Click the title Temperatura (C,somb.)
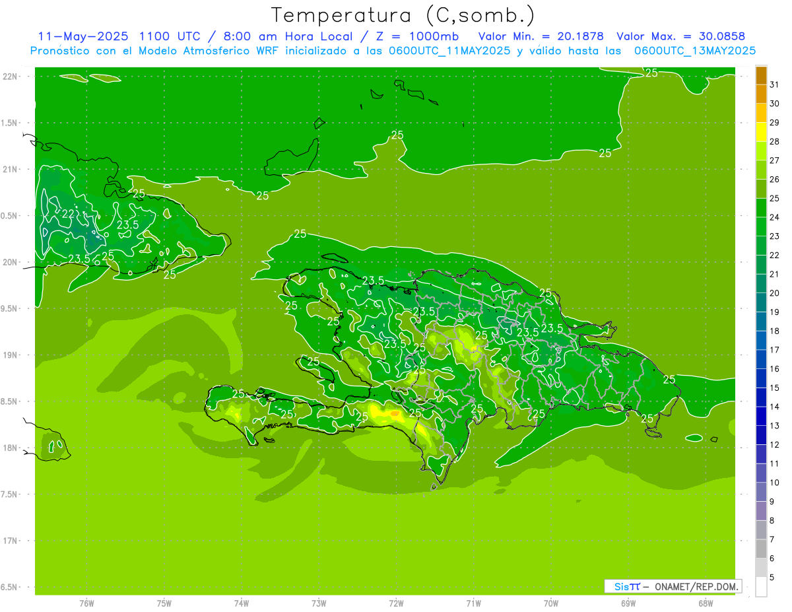Viewport: 792px width, 612px height. tap(403, 15)
